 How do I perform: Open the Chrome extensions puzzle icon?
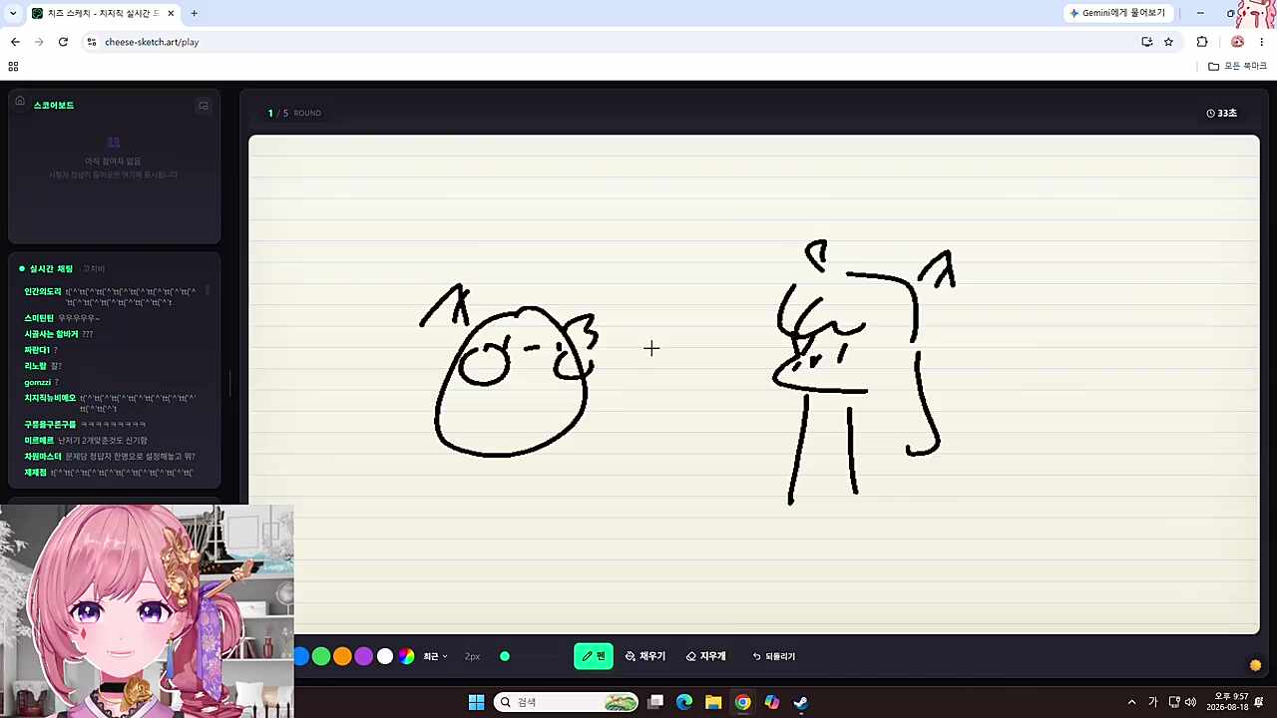pyautogui.click(x=1202, y=42)
